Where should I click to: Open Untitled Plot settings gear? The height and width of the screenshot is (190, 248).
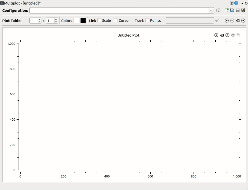233,35
